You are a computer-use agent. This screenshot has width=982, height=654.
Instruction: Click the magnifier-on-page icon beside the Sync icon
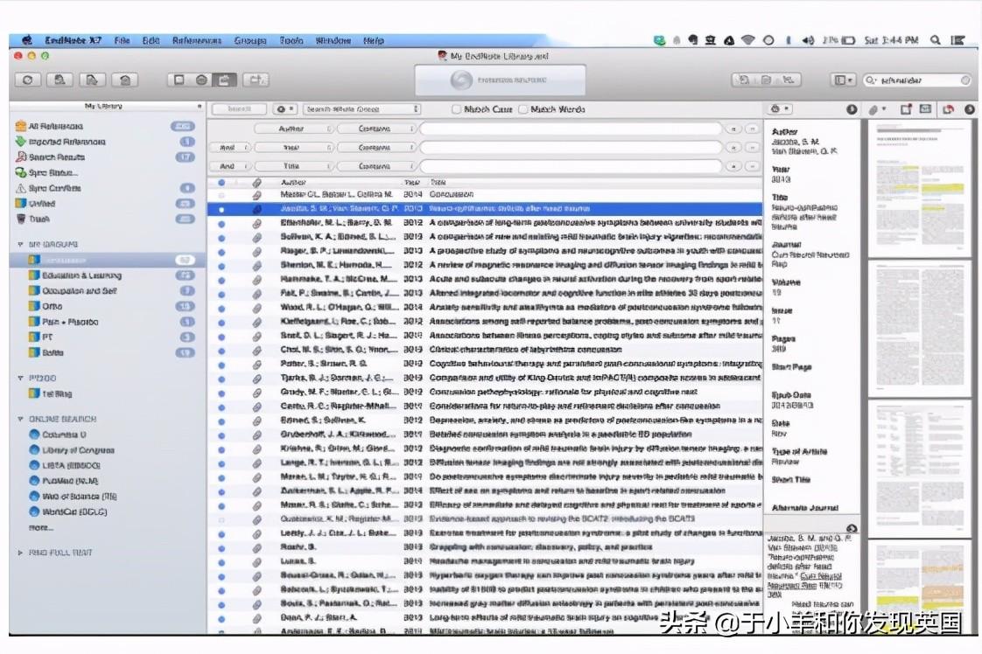[x=60, y=80]
